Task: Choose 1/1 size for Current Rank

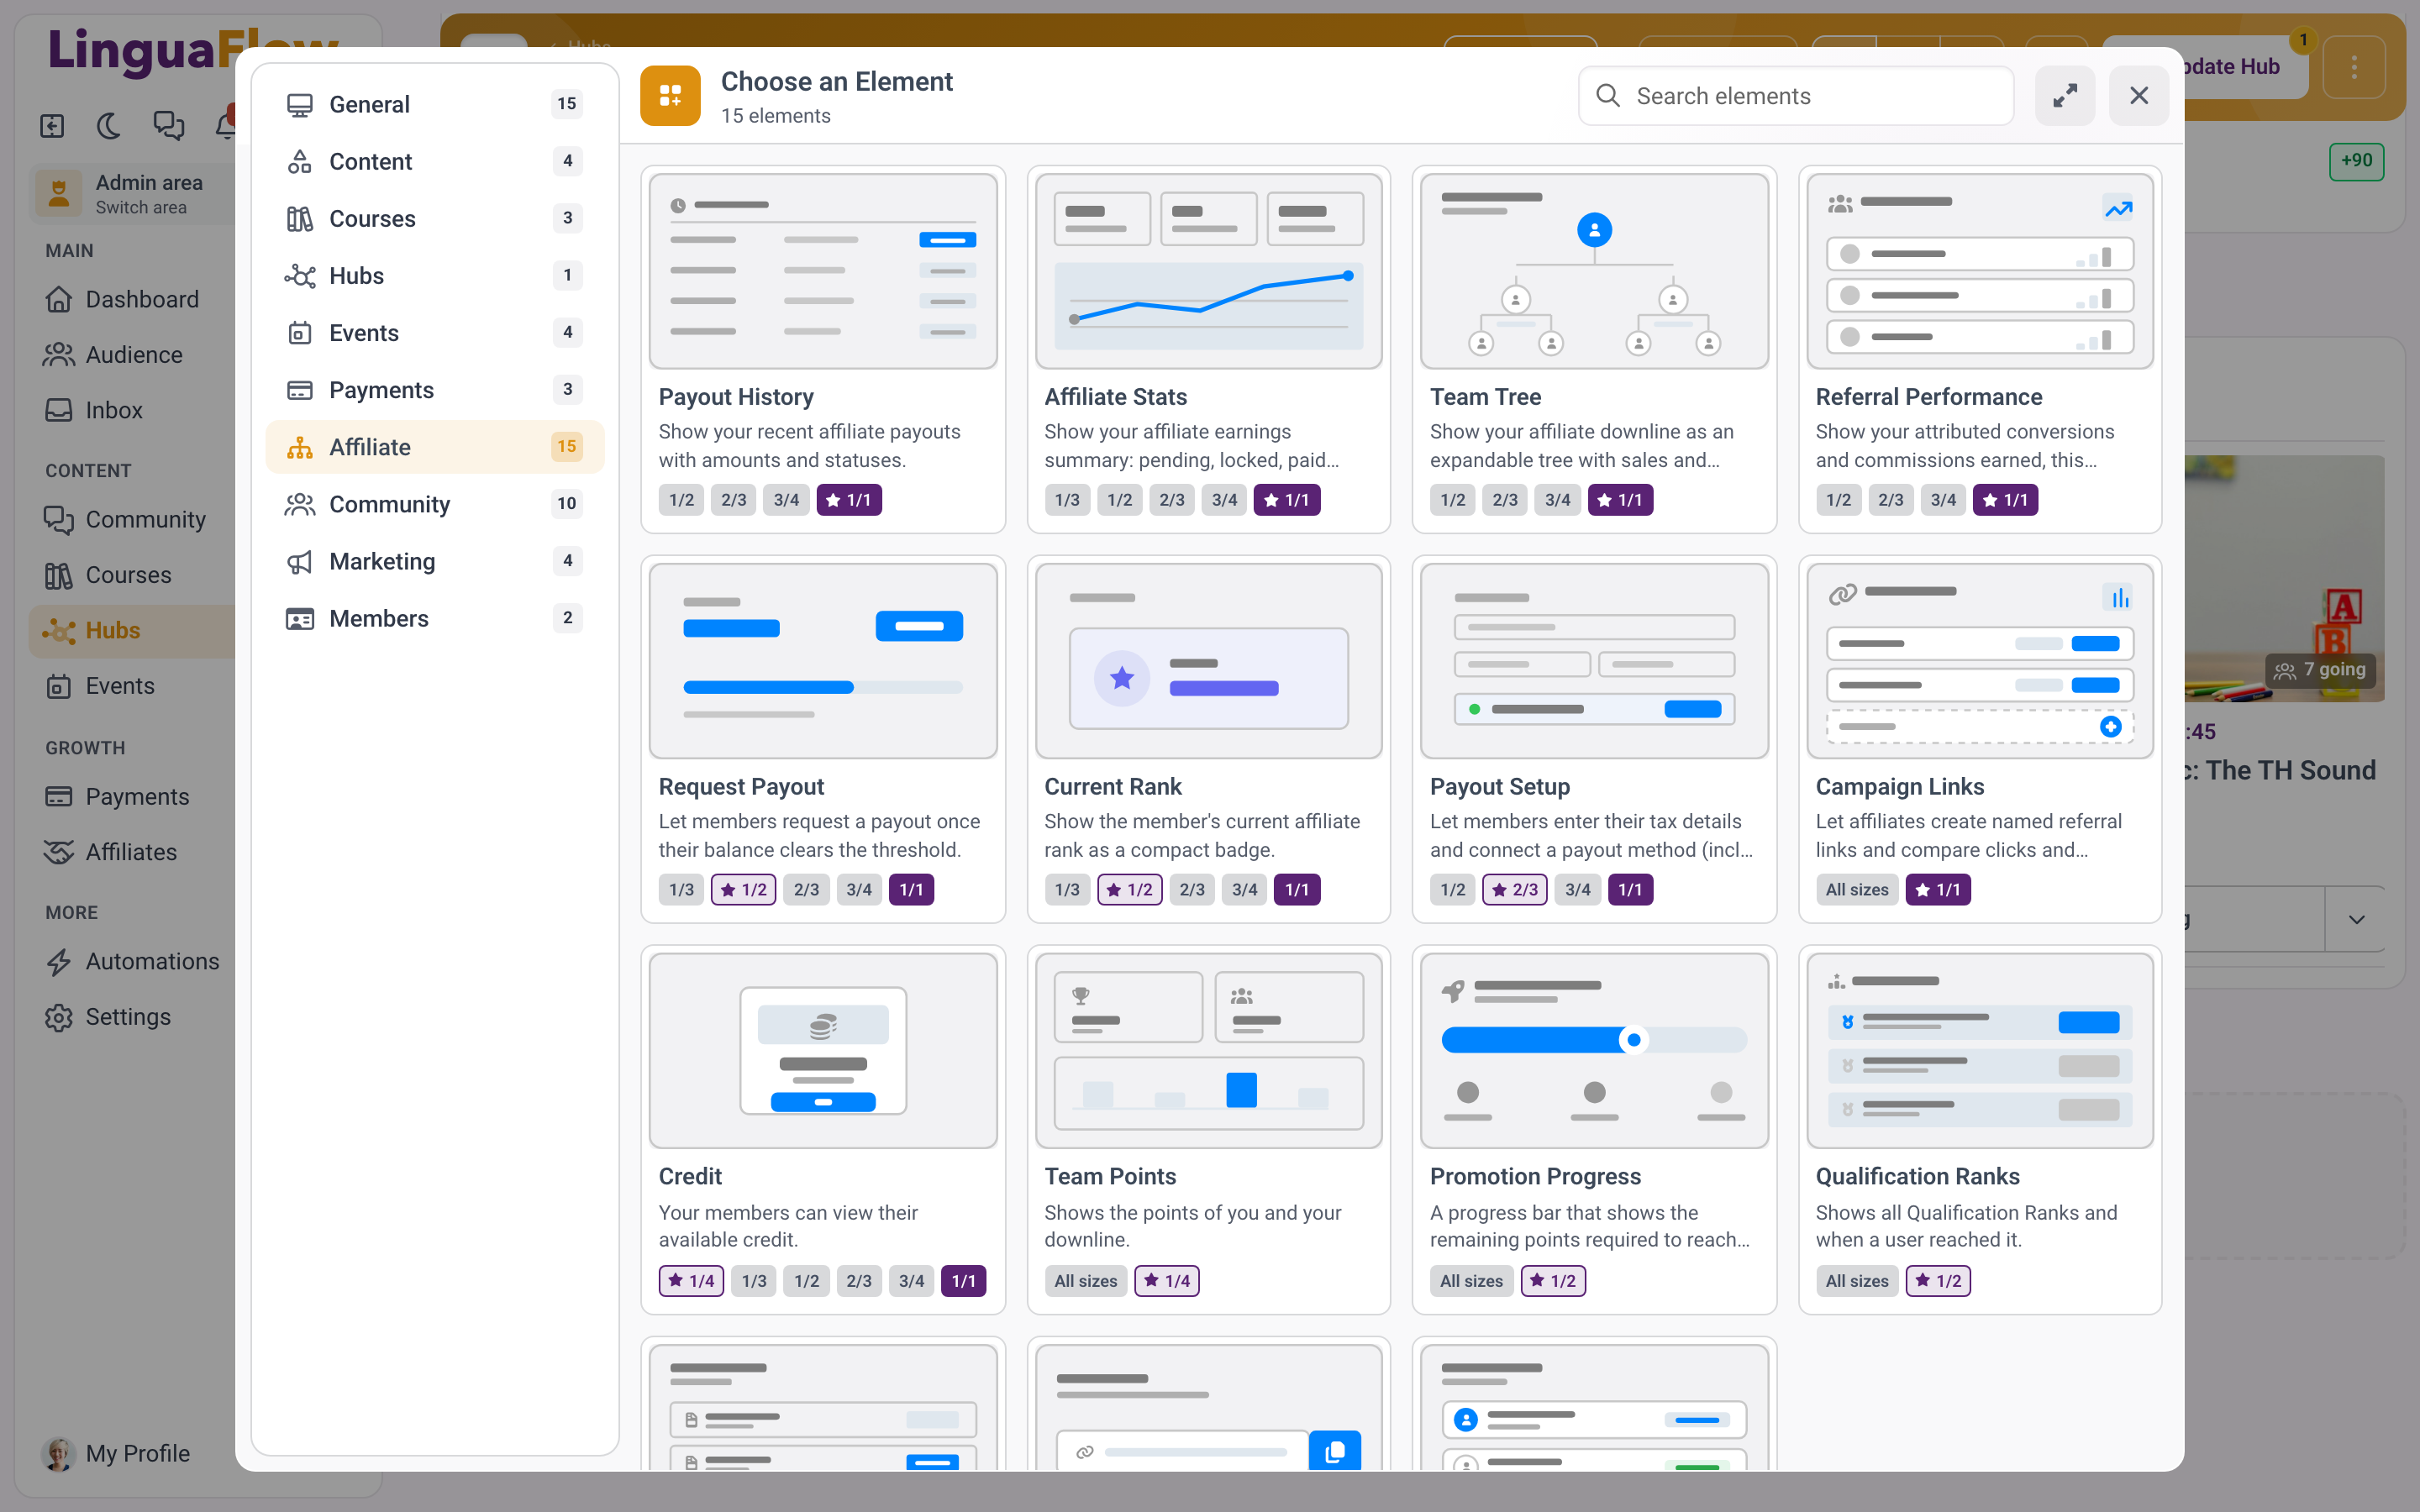Action: pos(1296,890)
